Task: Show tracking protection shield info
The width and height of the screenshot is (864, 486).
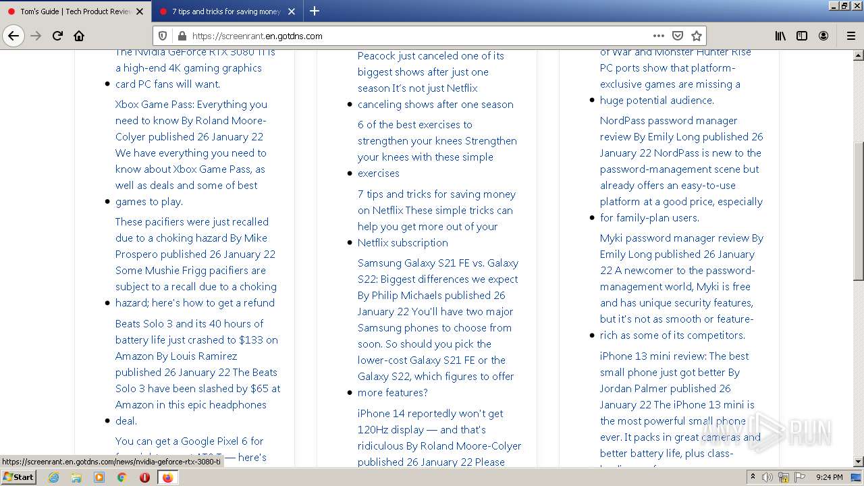Action: 163,36
